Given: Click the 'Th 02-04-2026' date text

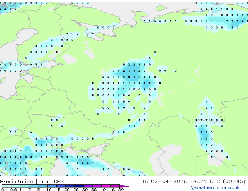Looking at the screenshot, I should (164, 182).
